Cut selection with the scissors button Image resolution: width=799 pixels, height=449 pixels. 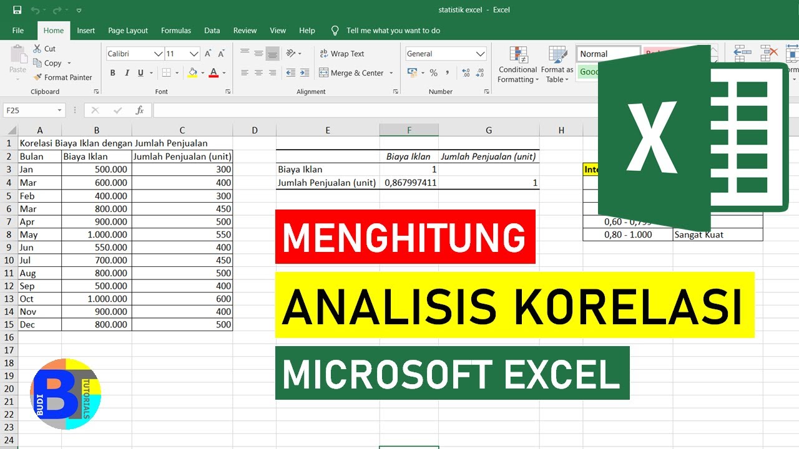pyautogui.click(x=44, y=49)
